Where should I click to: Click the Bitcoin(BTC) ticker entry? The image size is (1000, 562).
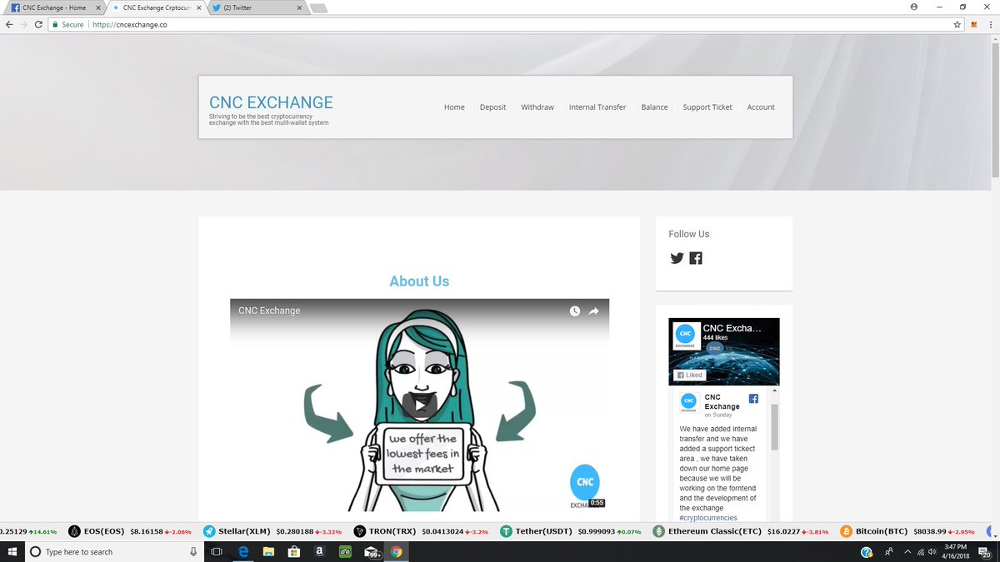(907, 531)
